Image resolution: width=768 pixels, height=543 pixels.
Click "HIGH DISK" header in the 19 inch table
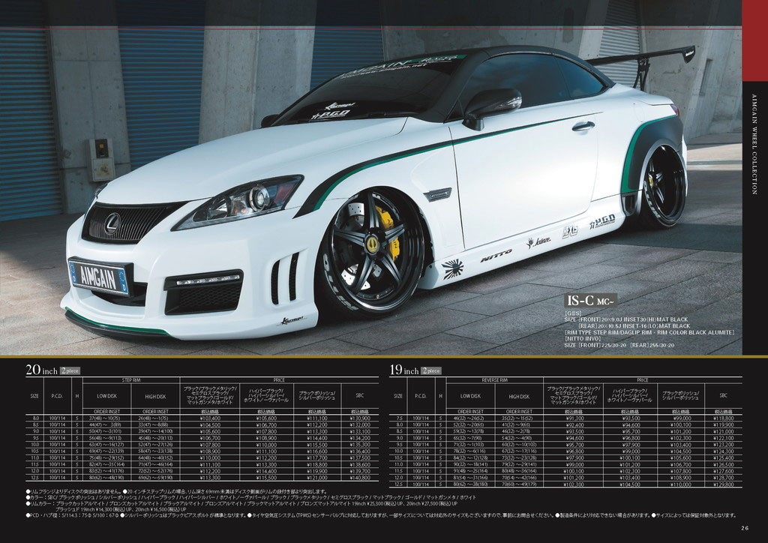(519, 397)
